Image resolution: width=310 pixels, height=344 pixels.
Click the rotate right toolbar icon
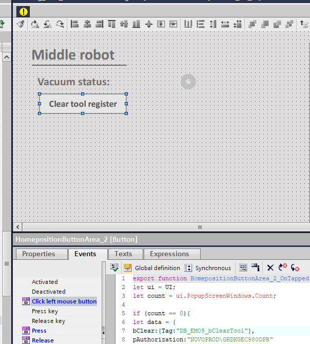click(35, 24)
